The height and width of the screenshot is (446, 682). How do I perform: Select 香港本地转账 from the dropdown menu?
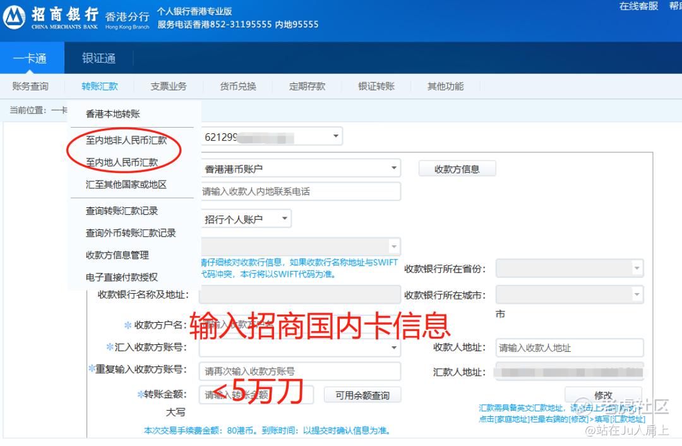113,114
